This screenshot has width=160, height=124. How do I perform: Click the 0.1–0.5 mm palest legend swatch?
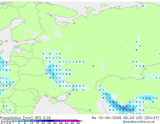click(x=4, y=121)
